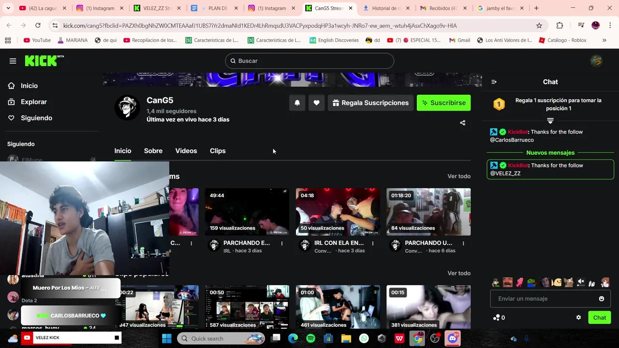Image resolution: width=619 pixels, height=348 pixels.
Task: Open a new browser tab with plus
Action: pyautogui.click(x=536, y=8)
